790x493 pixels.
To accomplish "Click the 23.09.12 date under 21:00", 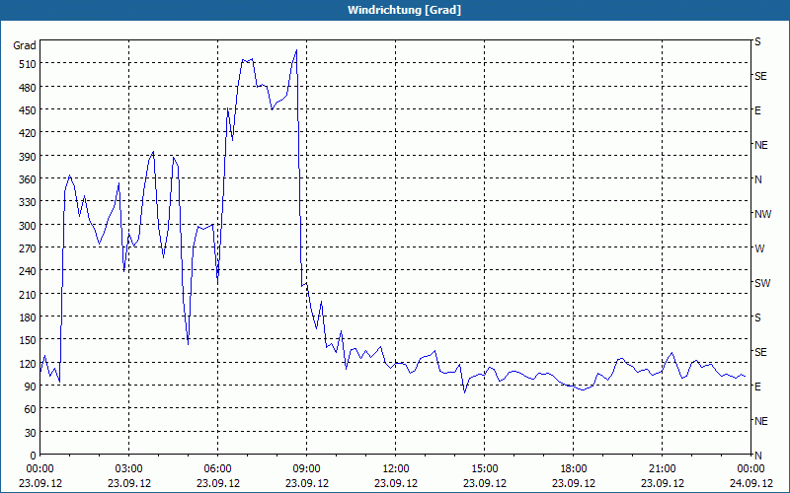I will [x=662, y=483].
